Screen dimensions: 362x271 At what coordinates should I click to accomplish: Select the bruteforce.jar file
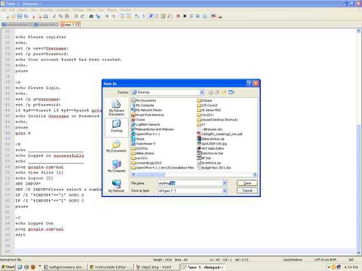pos(209,163)
